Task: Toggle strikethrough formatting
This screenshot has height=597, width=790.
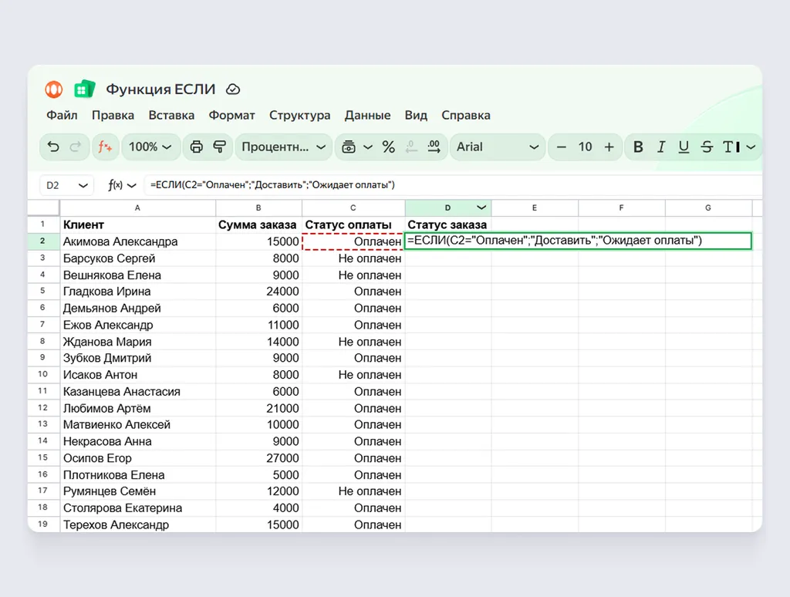Action: (707, 147)
